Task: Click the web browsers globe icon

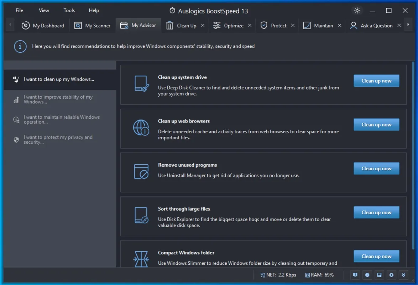Action: click(x=141, y=128)
